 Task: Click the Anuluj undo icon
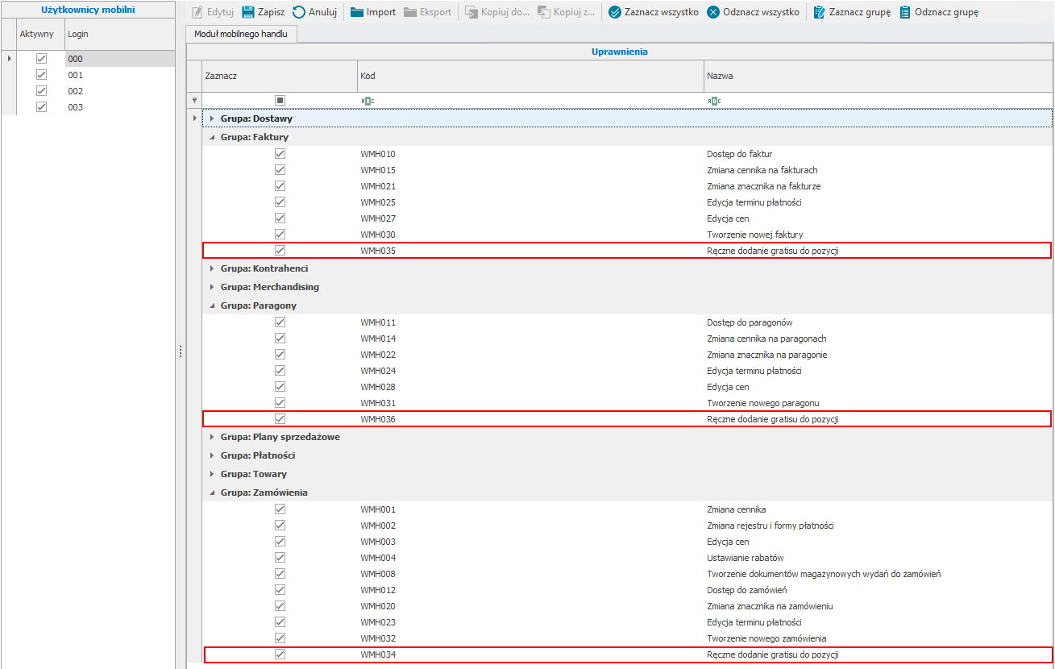pos(299,12)
